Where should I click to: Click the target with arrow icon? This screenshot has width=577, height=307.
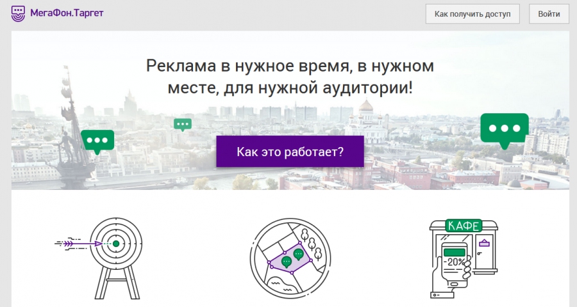coord(99,258)
